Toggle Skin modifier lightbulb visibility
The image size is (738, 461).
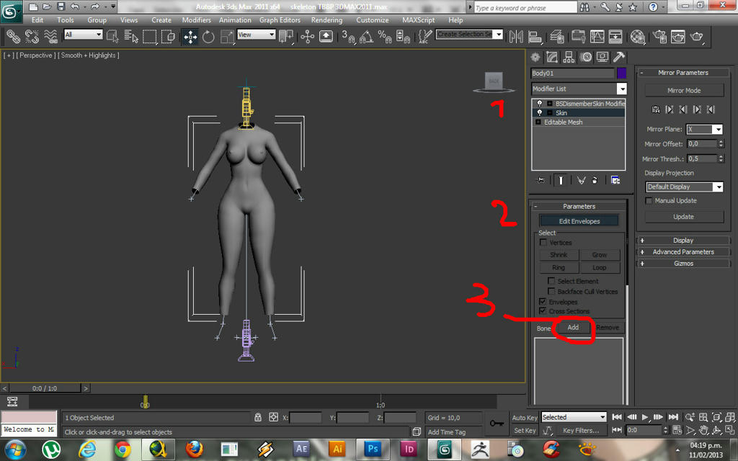tap(540, 113)
